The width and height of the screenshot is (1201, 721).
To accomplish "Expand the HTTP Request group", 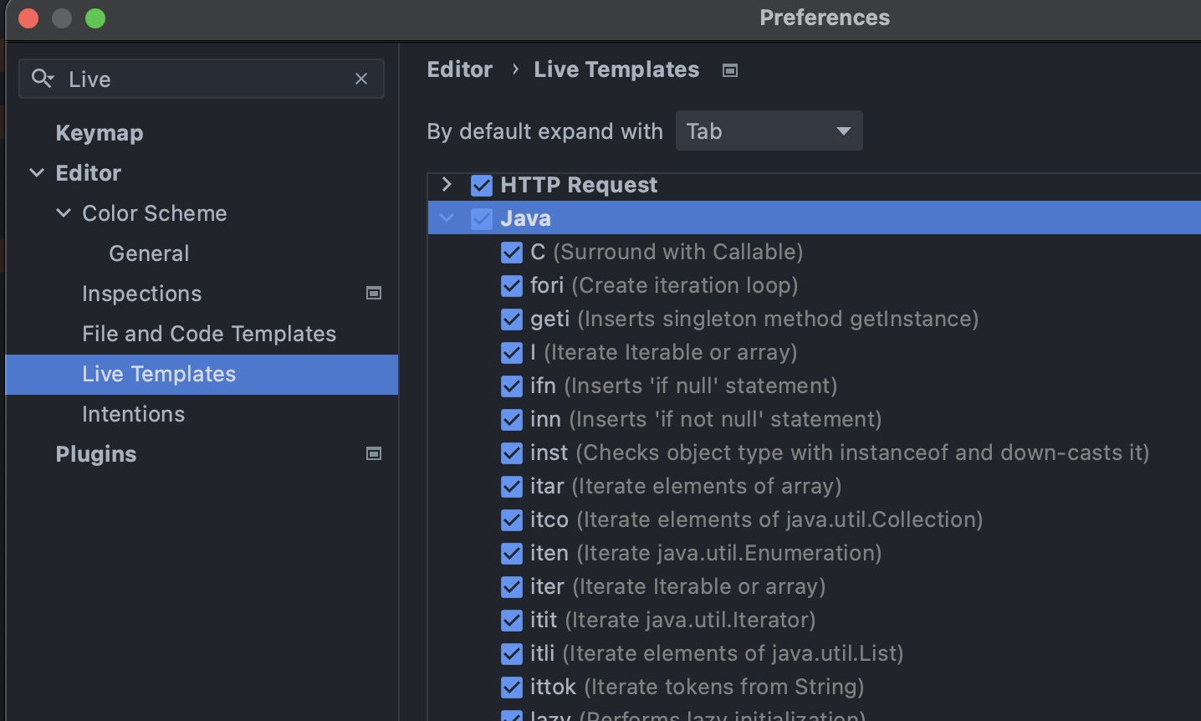I will [x=447, y=185].
